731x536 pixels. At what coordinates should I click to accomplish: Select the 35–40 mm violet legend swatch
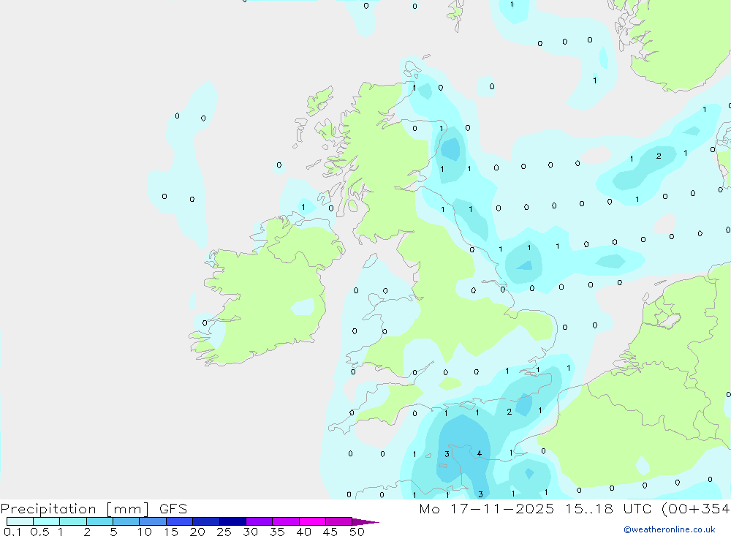(285, 521)
